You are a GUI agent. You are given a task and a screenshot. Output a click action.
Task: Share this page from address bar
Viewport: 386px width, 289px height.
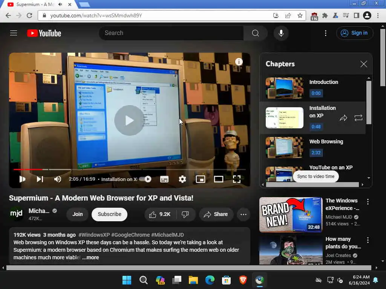(x=288, y=15)
